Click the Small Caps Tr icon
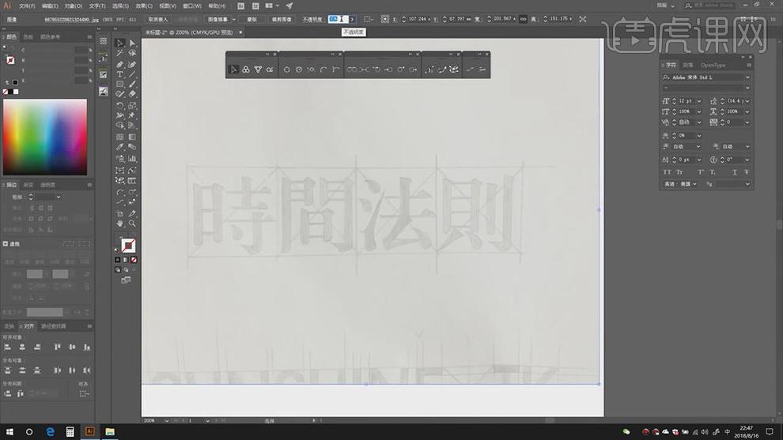The width and height of the screenshot is (783, 440). point(679,172)
